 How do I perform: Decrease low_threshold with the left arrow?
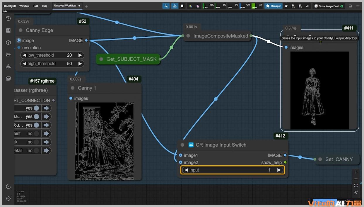[x=25, y=55]
